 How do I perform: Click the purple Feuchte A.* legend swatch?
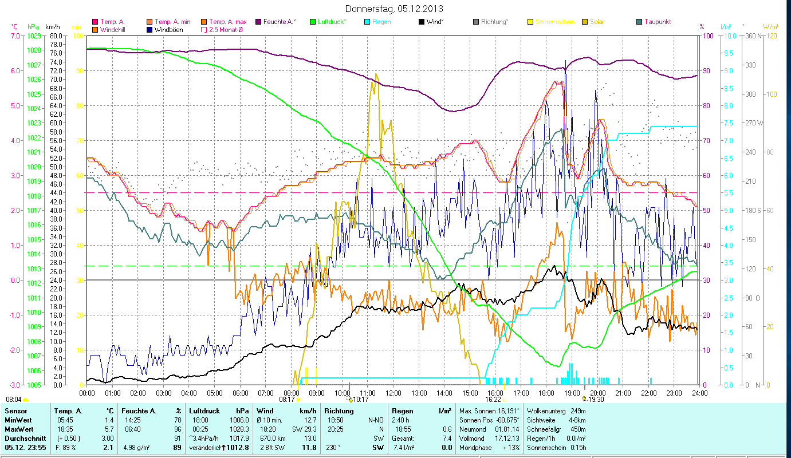click(x=258, y=22)
